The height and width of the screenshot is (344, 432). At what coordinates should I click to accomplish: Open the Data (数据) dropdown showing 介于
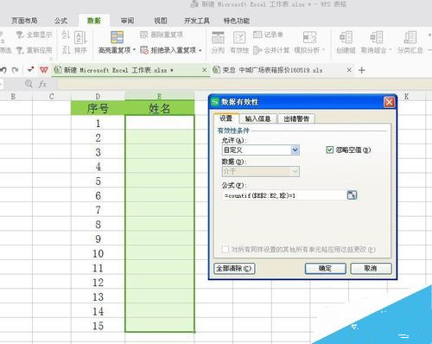coord(261,171)
